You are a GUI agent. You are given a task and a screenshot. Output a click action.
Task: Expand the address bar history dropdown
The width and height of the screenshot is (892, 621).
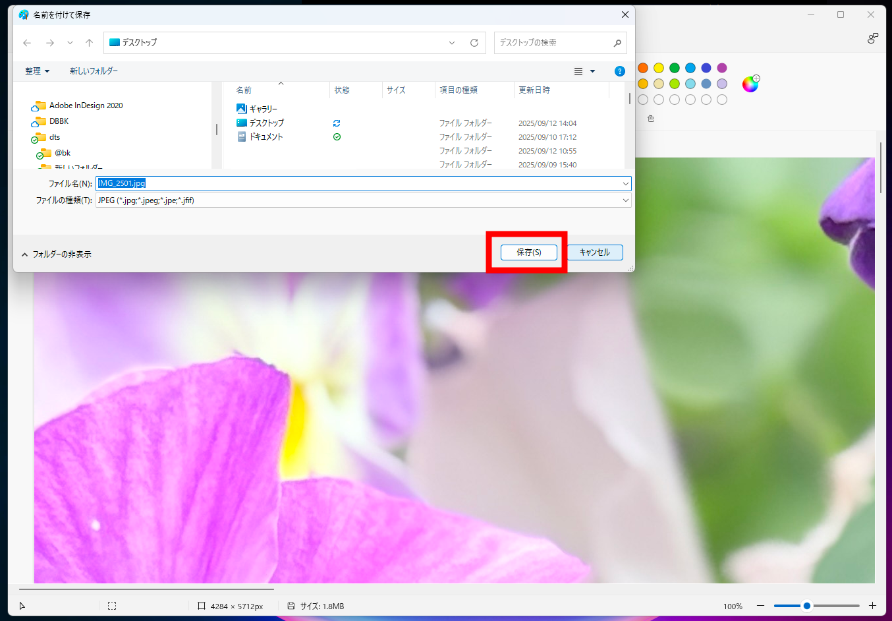tap(452, 43)
